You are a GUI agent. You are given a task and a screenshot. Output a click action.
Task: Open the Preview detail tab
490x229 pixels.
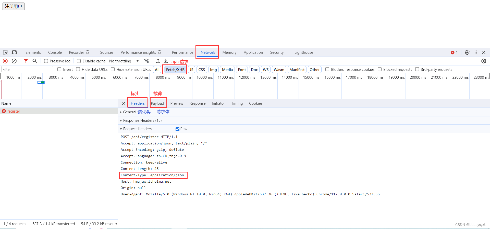(177, 103)
